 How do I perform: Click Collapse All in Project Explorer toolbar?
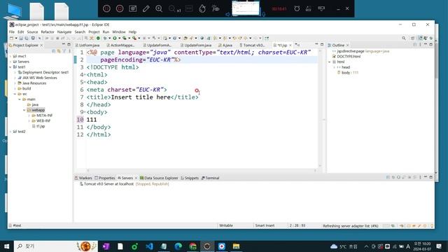pyautogui.click(x=53, y=51)
